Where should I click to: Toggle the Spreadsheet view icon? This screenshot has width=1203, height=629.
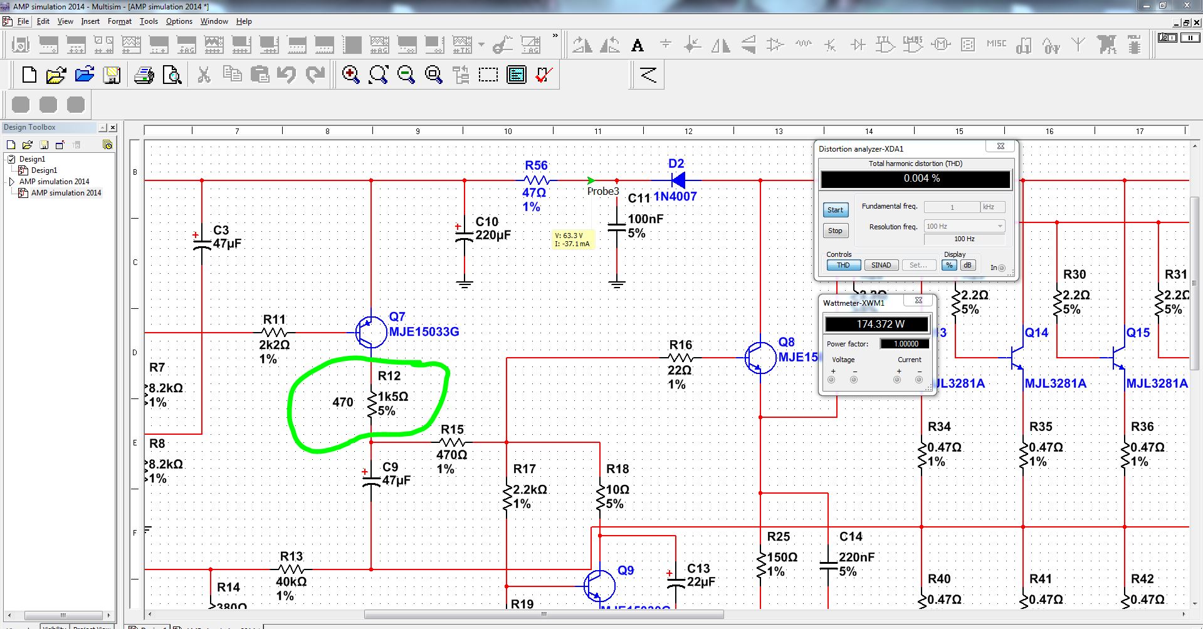pos(516,75)
